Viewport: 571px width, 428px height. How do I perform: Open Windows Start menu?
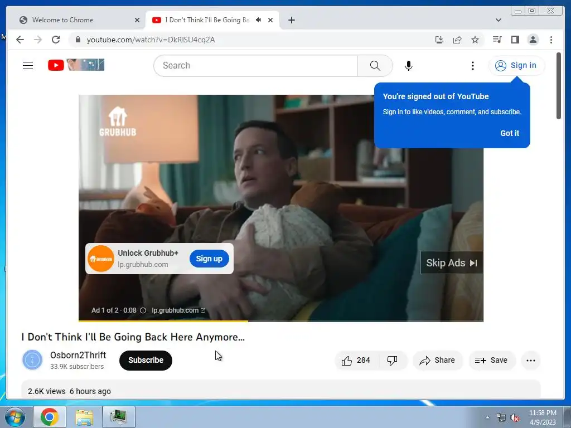pos(14,417)
